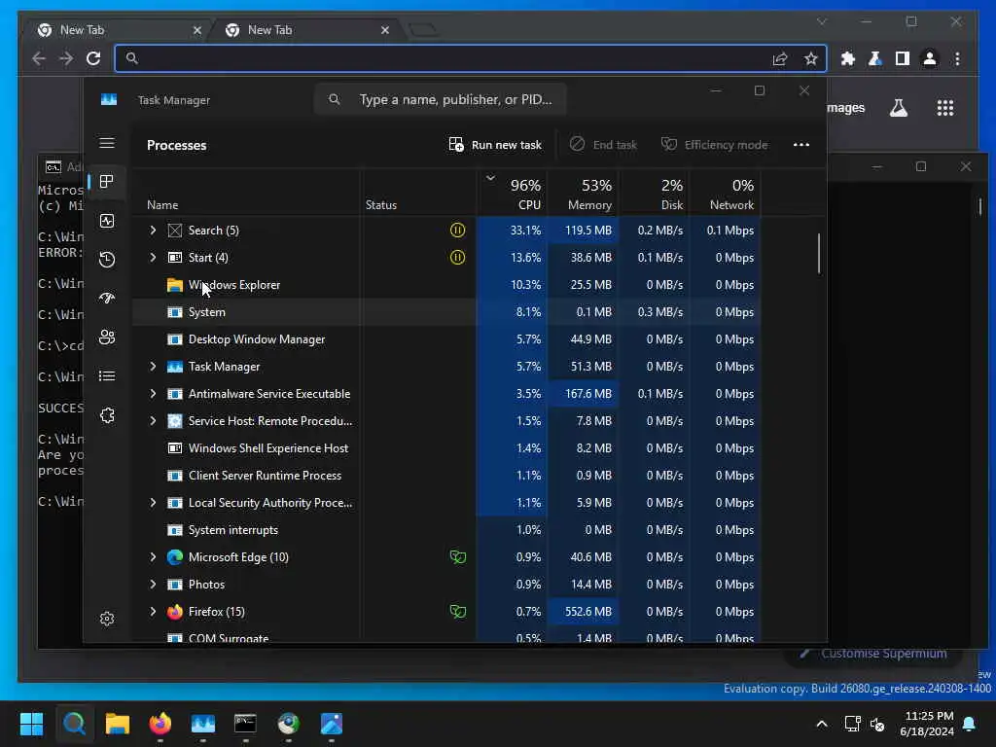Viewport: 996px width, 747px height.
Task: Expand the Task Manager process row
Action: [x=153, y=367]
